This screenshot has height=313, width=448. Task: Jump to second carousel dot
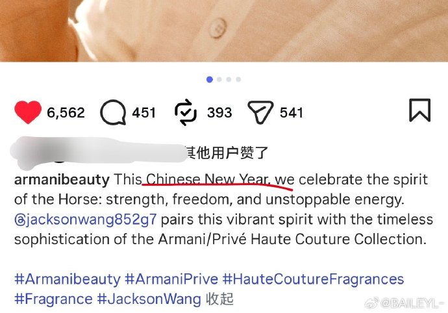coord(219,79)
